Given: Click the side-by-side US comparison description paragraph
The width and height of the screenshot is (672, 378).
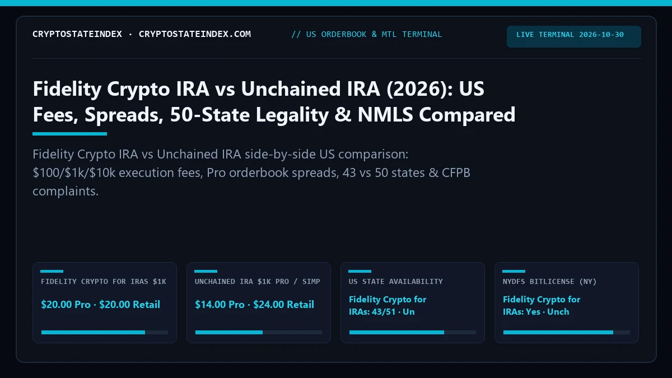Looking at the screenshot, I should [251, 172].
